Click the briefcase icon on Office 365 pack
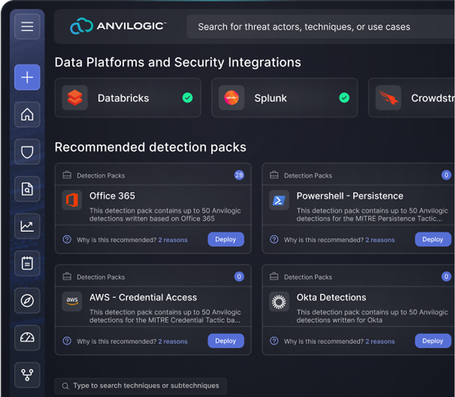Image resolution: width=455 pixels, height=397 pixels. (67, 175)
